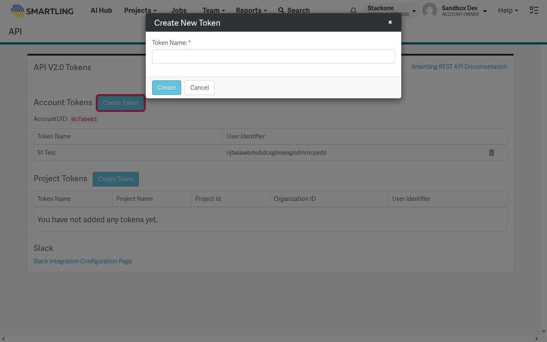
Task: Expand the Help dropdown menu
Action: click(508, 10)
